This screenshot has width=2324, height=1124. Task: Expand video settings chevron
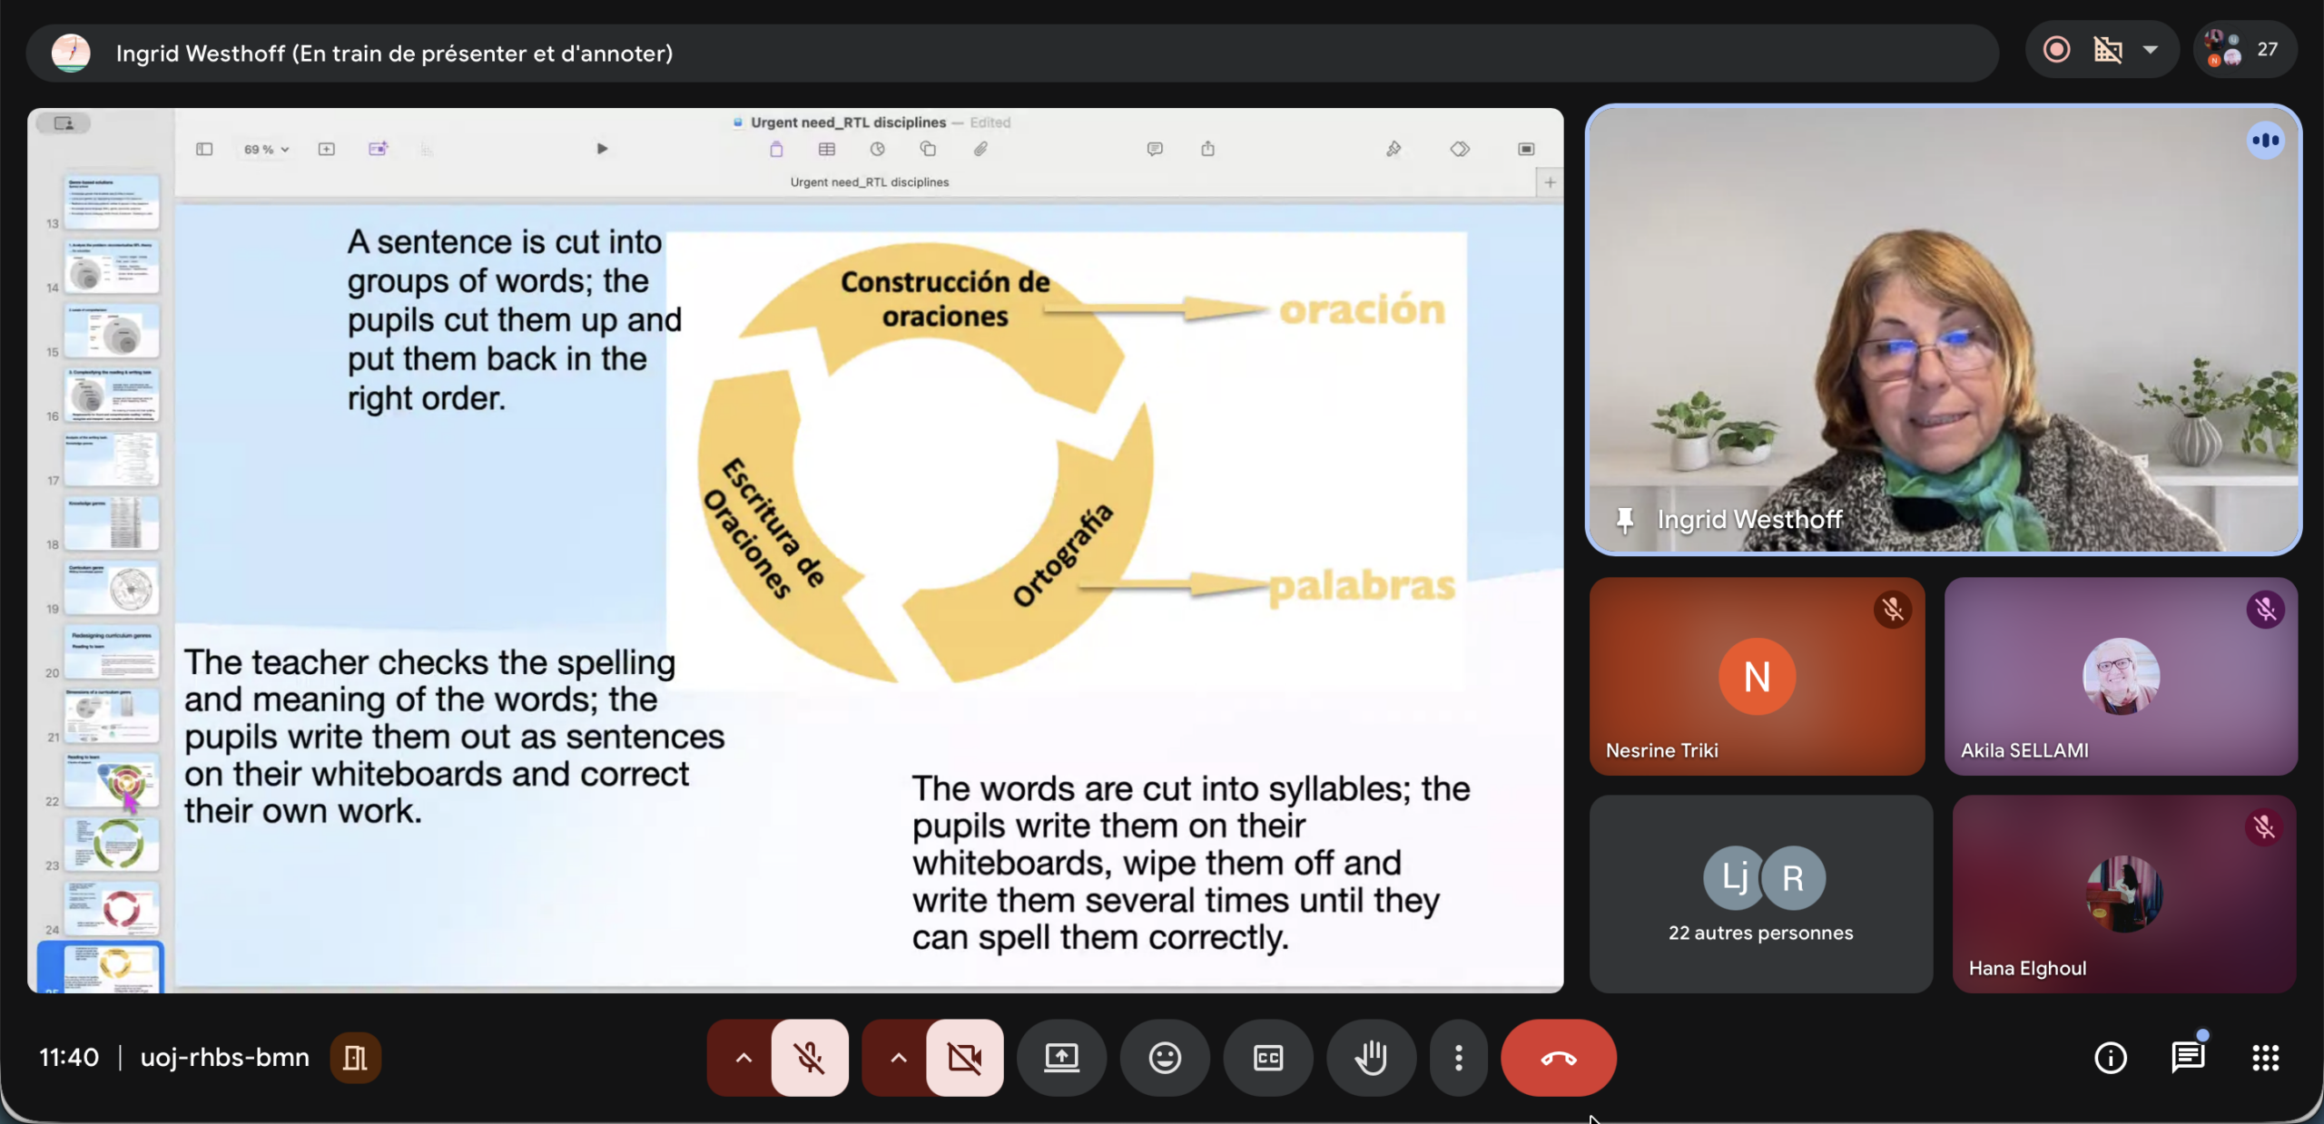898,1058
